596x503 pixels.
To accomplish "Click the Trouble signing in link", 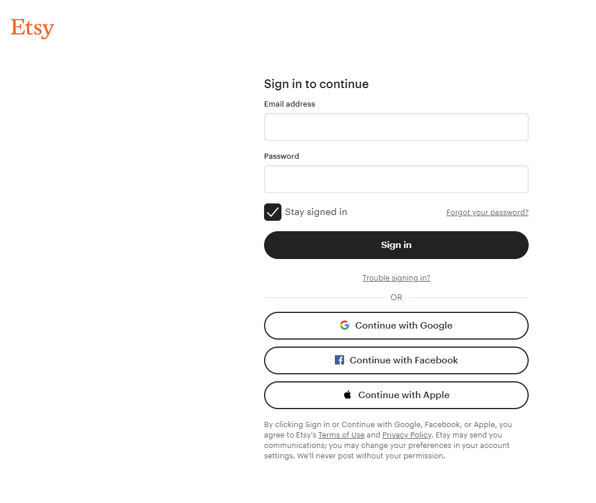I will coord(396,278).
